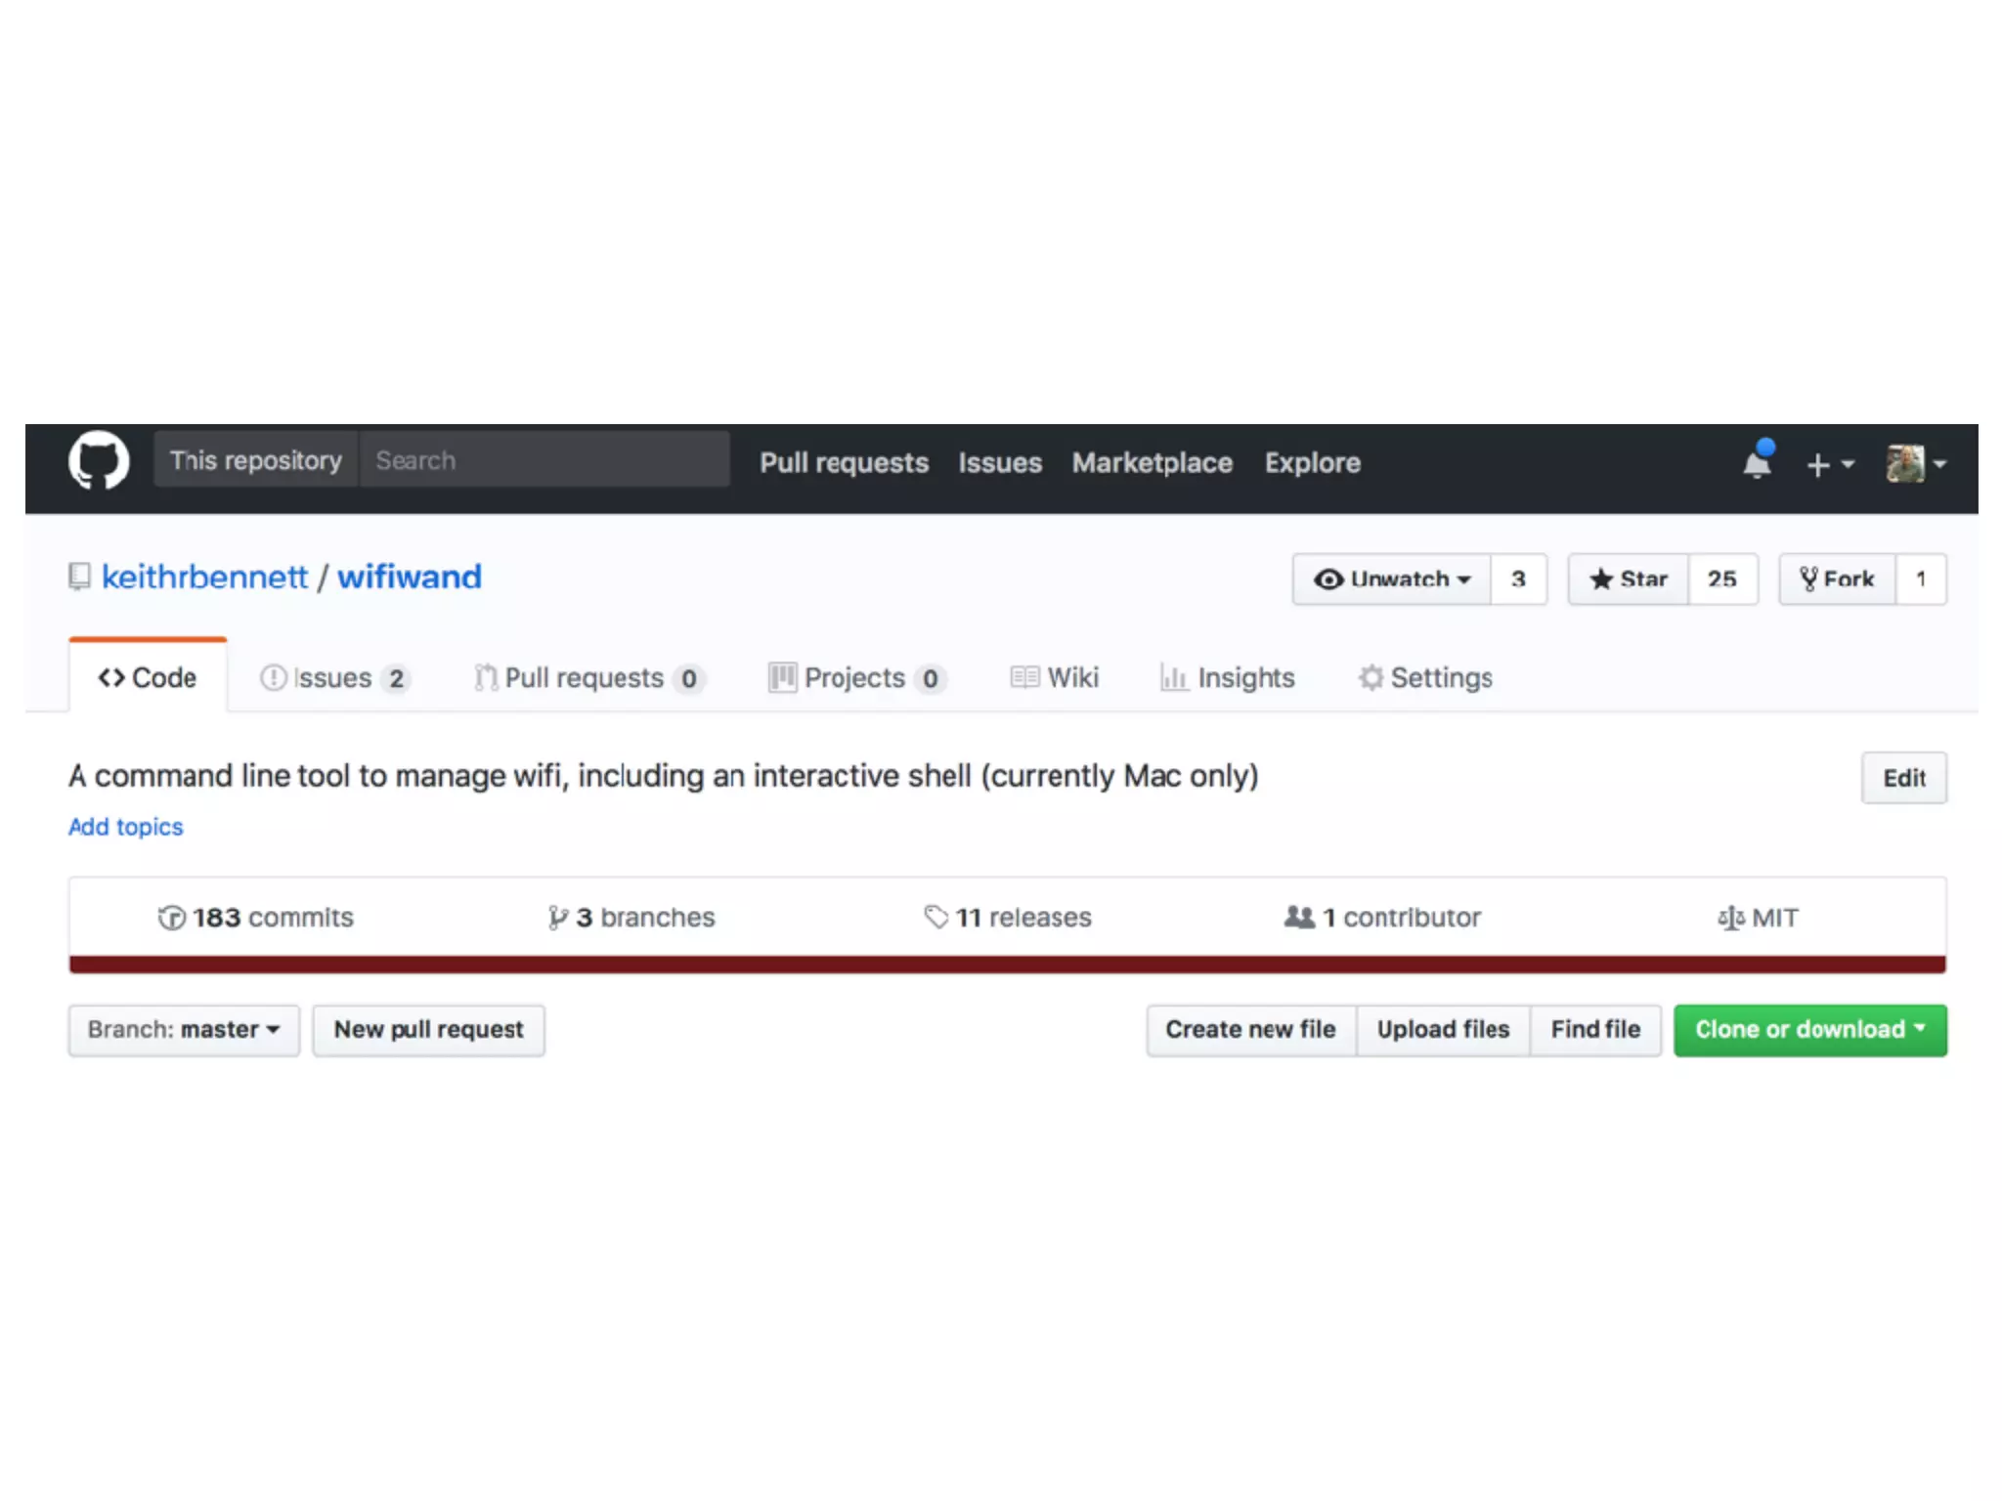Open the notifications bell
This screenshot has height=1501, width=2002.
tap(1757, 462)
